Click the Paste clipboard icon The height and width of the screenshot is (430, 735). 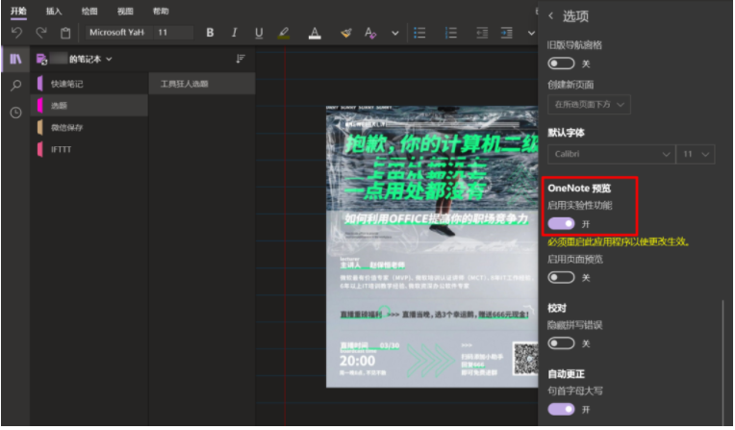(x=65, y=33)
